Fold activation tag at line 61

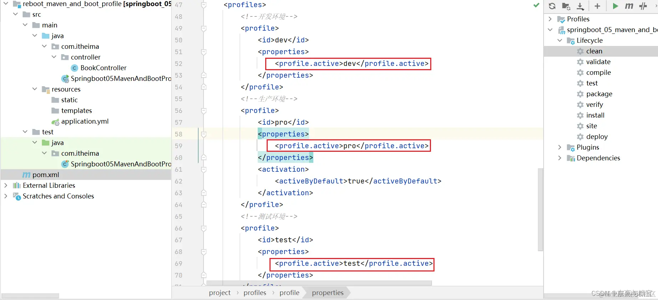204,170
